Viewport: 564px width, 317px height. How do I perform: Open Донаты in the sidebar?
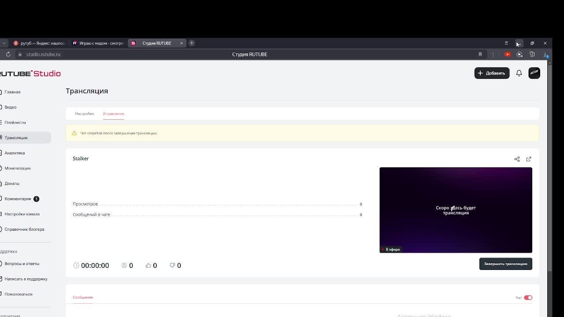coord(12,184)
